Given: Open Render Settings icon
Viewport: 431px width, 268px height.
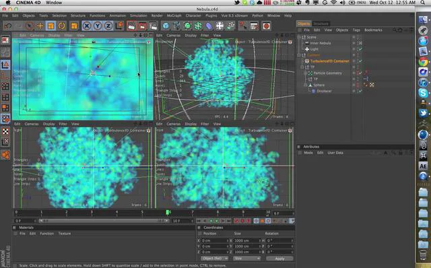Looking at the screenshot, I should 153,26.
